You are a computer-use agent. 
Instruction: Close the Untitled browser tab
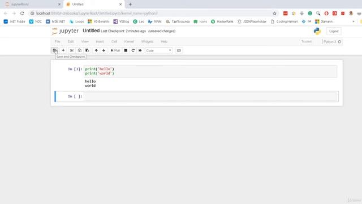pyautogui.click(x=120, y=4)
